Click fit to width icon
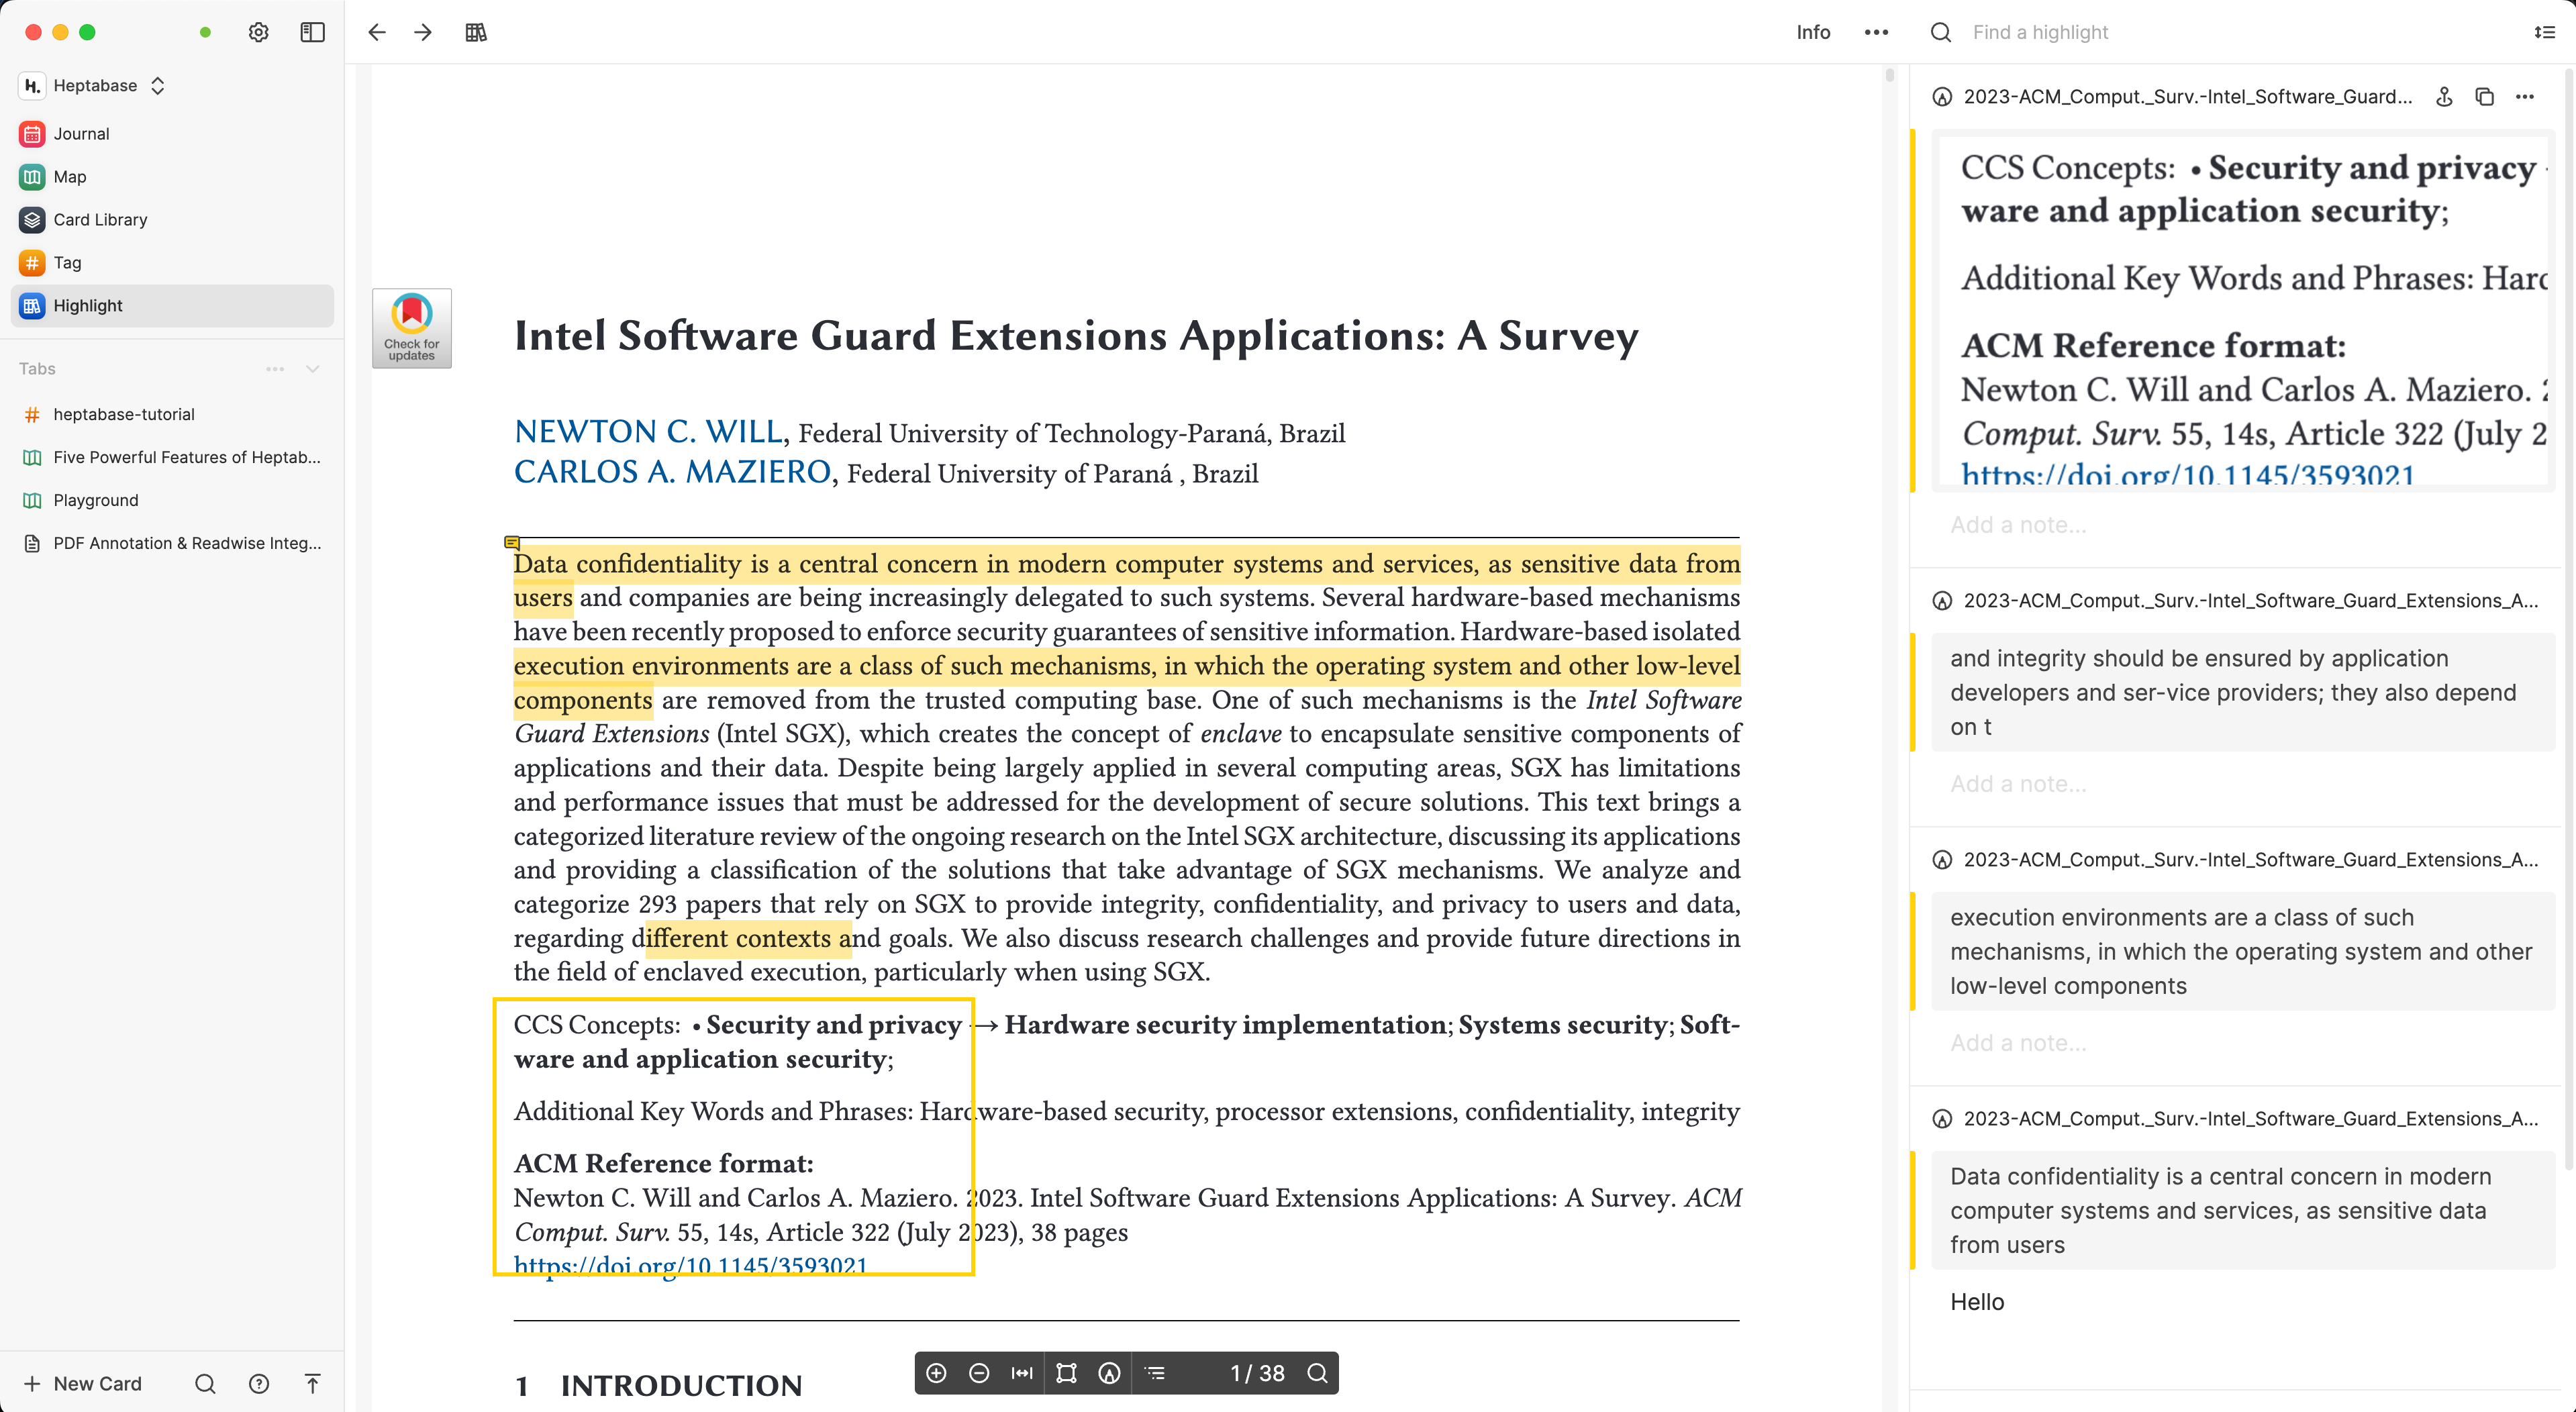 [x=1022, y=1373]
